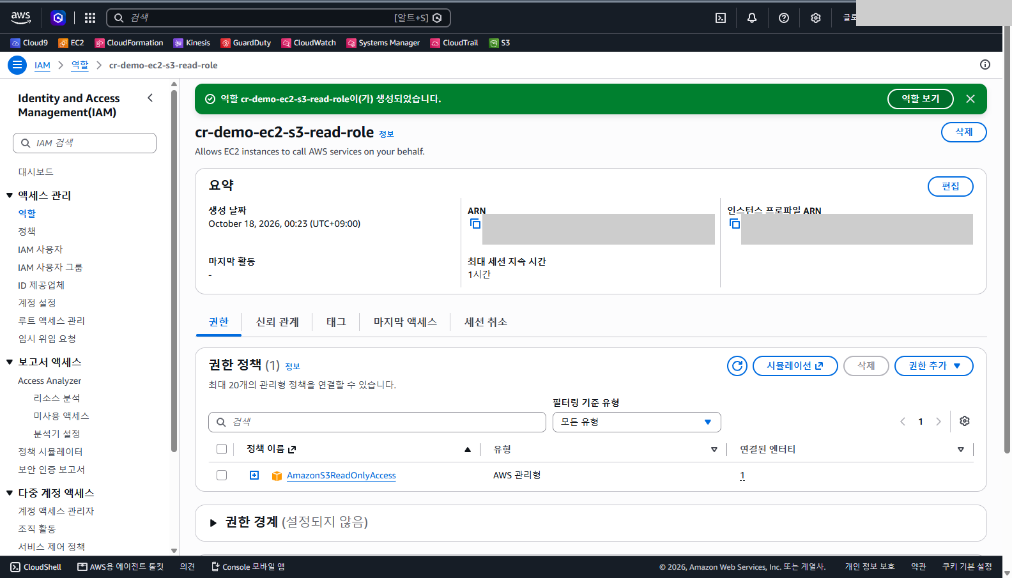Open console settings gear in top bar
The height and width of the screenshot is (578, 1012).
coord(816,18)
